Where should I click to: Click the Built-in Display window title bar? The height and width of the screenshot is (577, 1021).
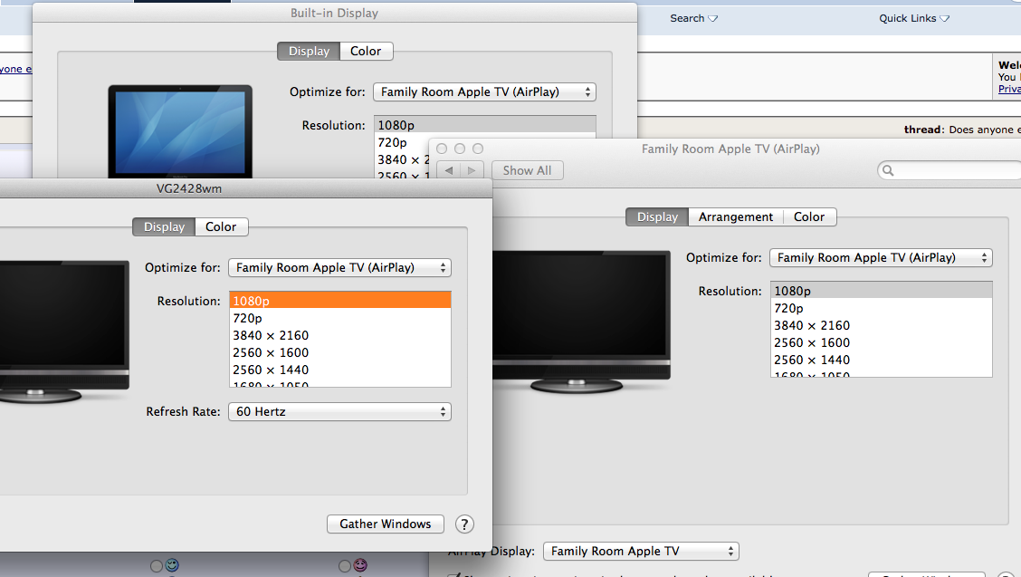point(335,13)
